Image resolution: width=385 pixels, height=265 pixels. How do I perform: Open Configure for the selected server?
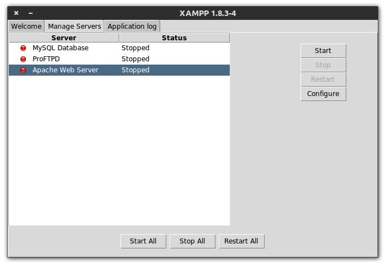coord(323,94)
